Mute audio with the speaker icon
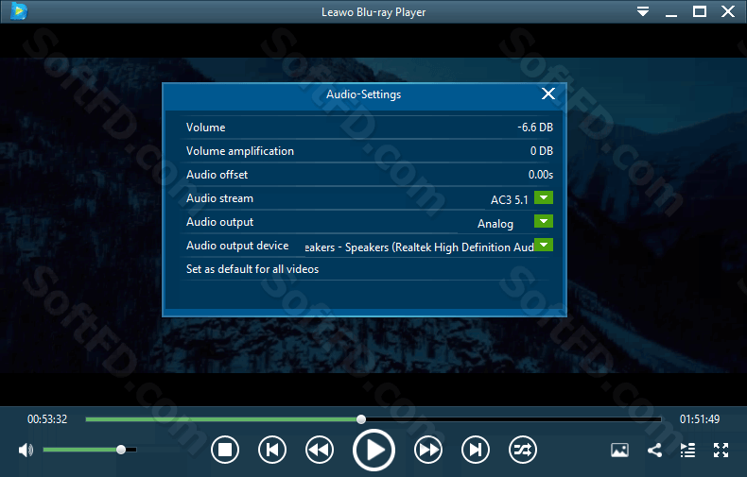747x477 pixels. (x=26, y=450)
